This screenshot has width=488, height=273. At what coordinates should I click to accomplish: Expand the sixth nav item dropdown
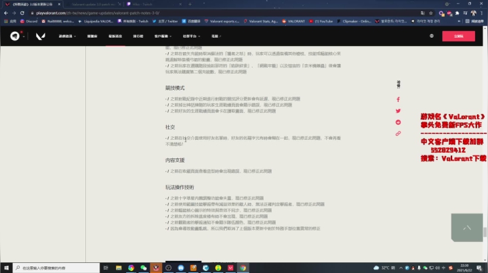coord(191,36)
